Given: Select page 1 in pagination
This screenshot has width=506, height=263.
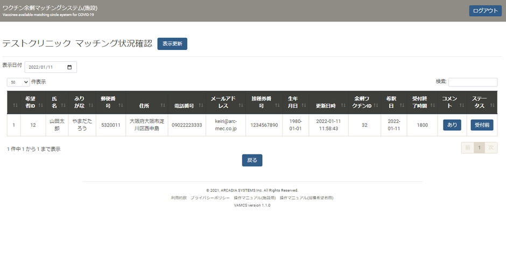Looking at the screenshot, I should point(479,148).
